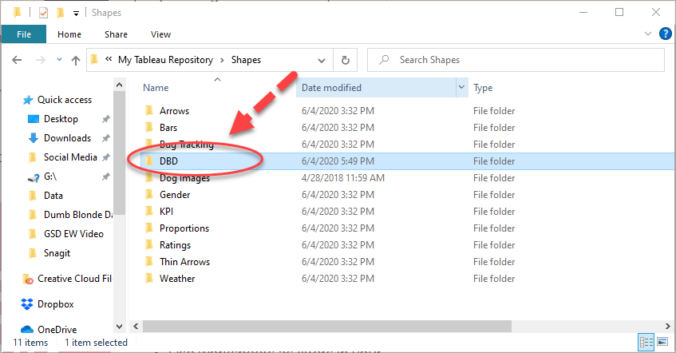Select the Bars folder
The width and height of the screenshot is (676, 353).
tap(168, 128)
